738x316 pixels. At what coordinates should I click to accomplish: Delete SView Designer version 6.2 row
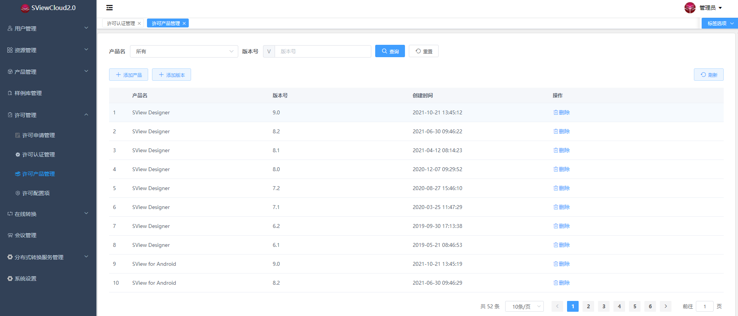tap(562, 226)
